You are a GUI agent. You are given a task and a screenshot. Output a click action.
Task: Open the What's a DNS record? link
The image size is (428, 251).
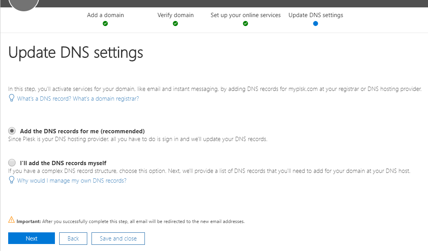[x=44, y=99]
